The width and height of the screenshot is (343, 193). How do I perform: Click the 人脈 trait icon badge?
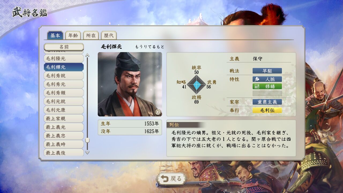click(x=256, y=79)
